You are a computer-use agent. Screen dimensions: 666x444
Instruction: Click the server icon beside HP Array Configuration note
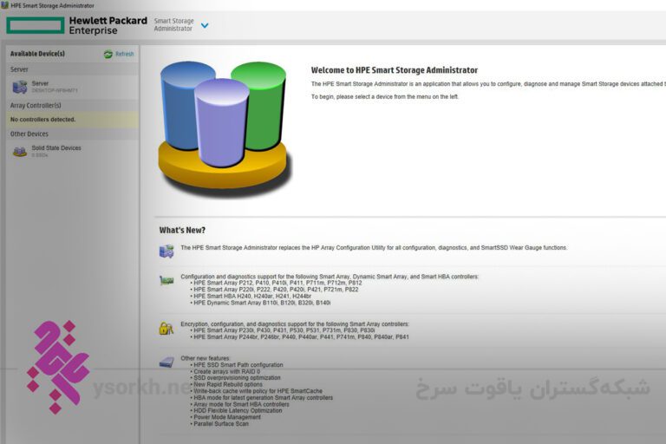pos(166,251)
